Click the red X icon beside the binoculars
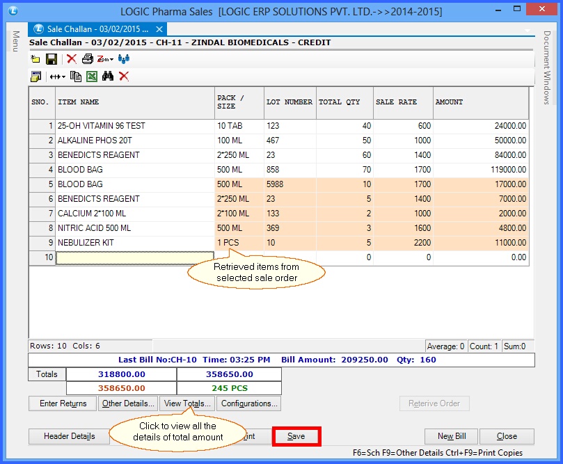Viewport: 563px width, 464px height. tap(124, 76)
